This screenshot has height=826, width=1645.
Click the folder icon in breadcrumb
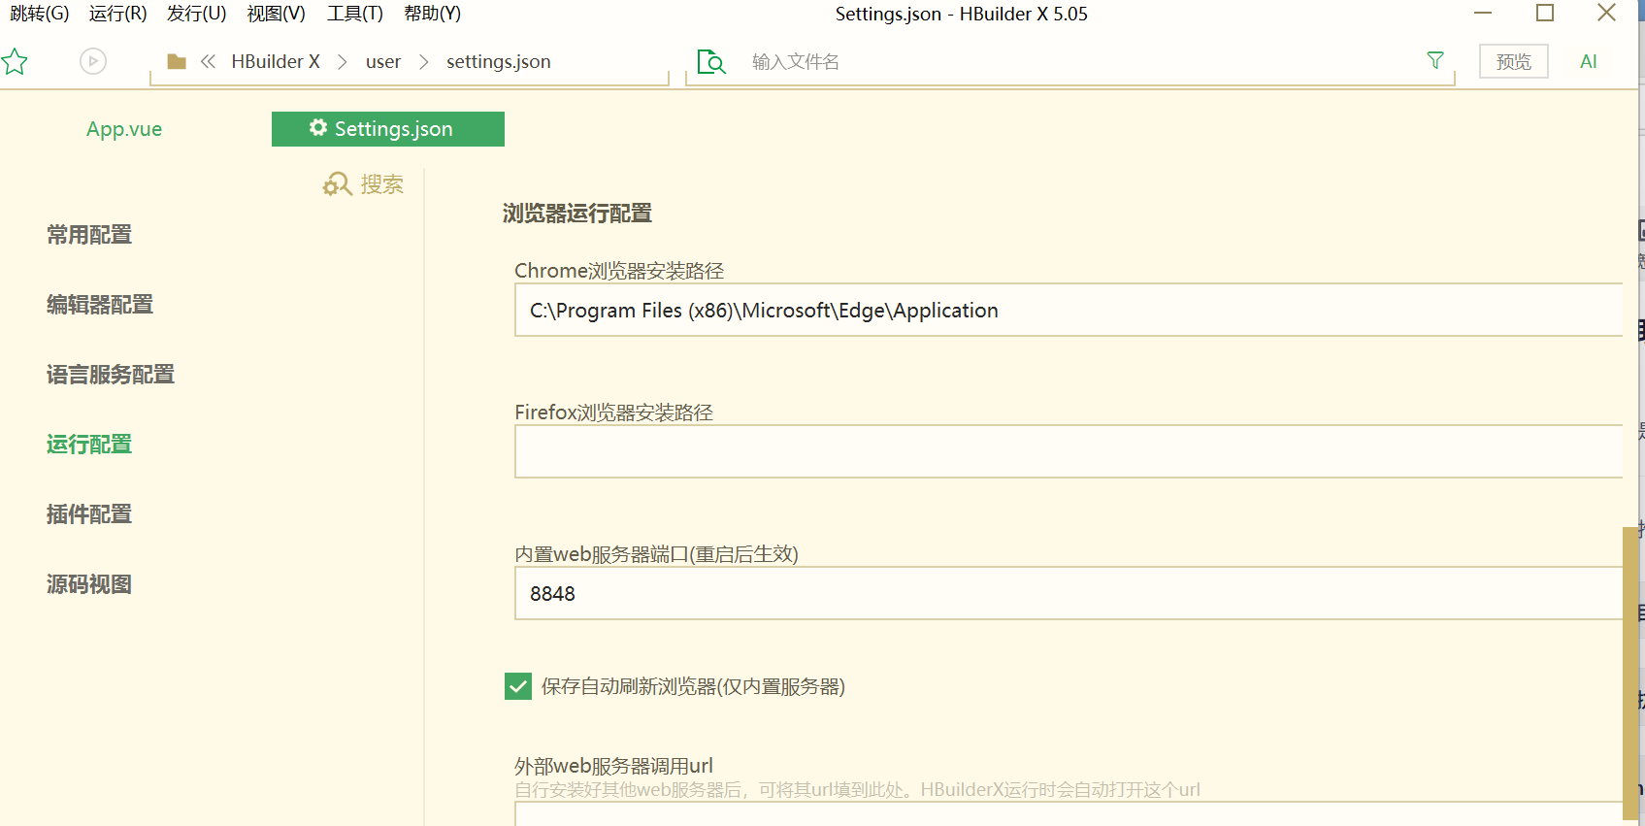click(177, 61)
